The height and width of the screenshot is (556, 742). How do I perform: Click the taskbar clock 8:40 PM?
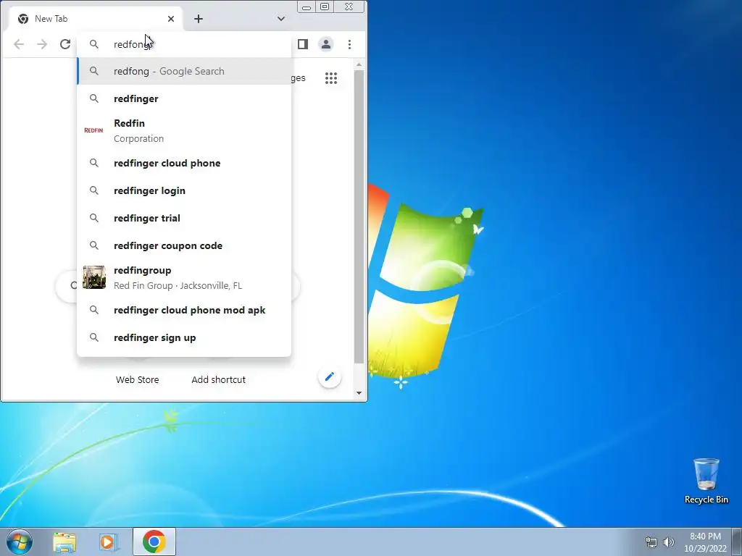[705, 542]
